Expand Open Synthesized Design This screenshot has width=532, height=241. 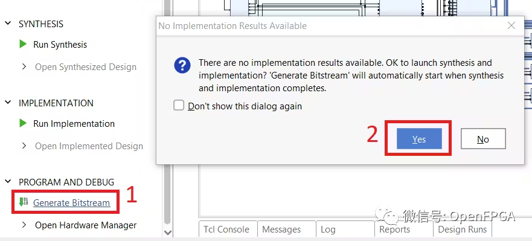click(24, 67)
